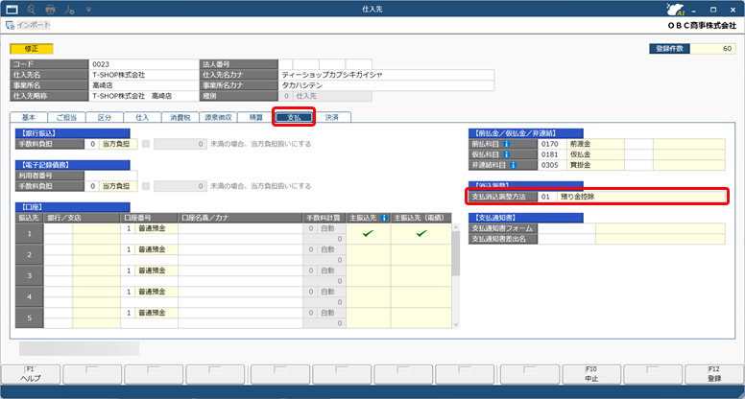Viewport: 745px width, 399px height.
Task: Select account row header 1
Action: point(29,233)
